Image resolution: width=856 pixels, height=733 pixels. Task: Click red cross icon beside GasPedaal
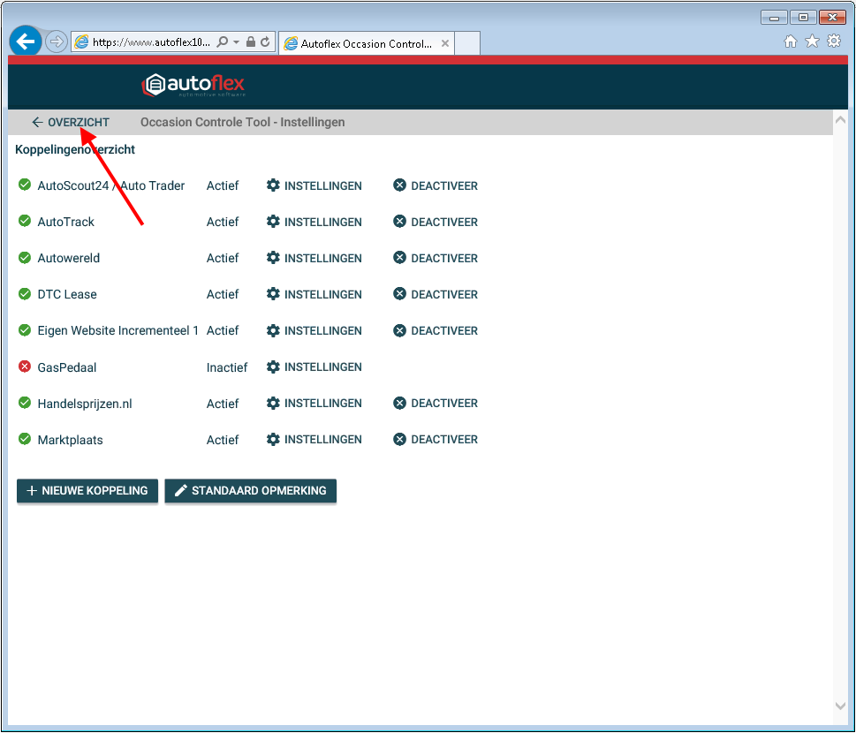point(25,366)
